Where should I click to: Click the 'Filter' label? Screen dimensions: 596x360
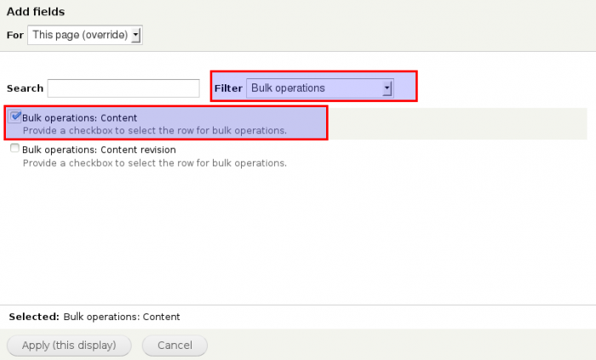[x=228, y=89]
